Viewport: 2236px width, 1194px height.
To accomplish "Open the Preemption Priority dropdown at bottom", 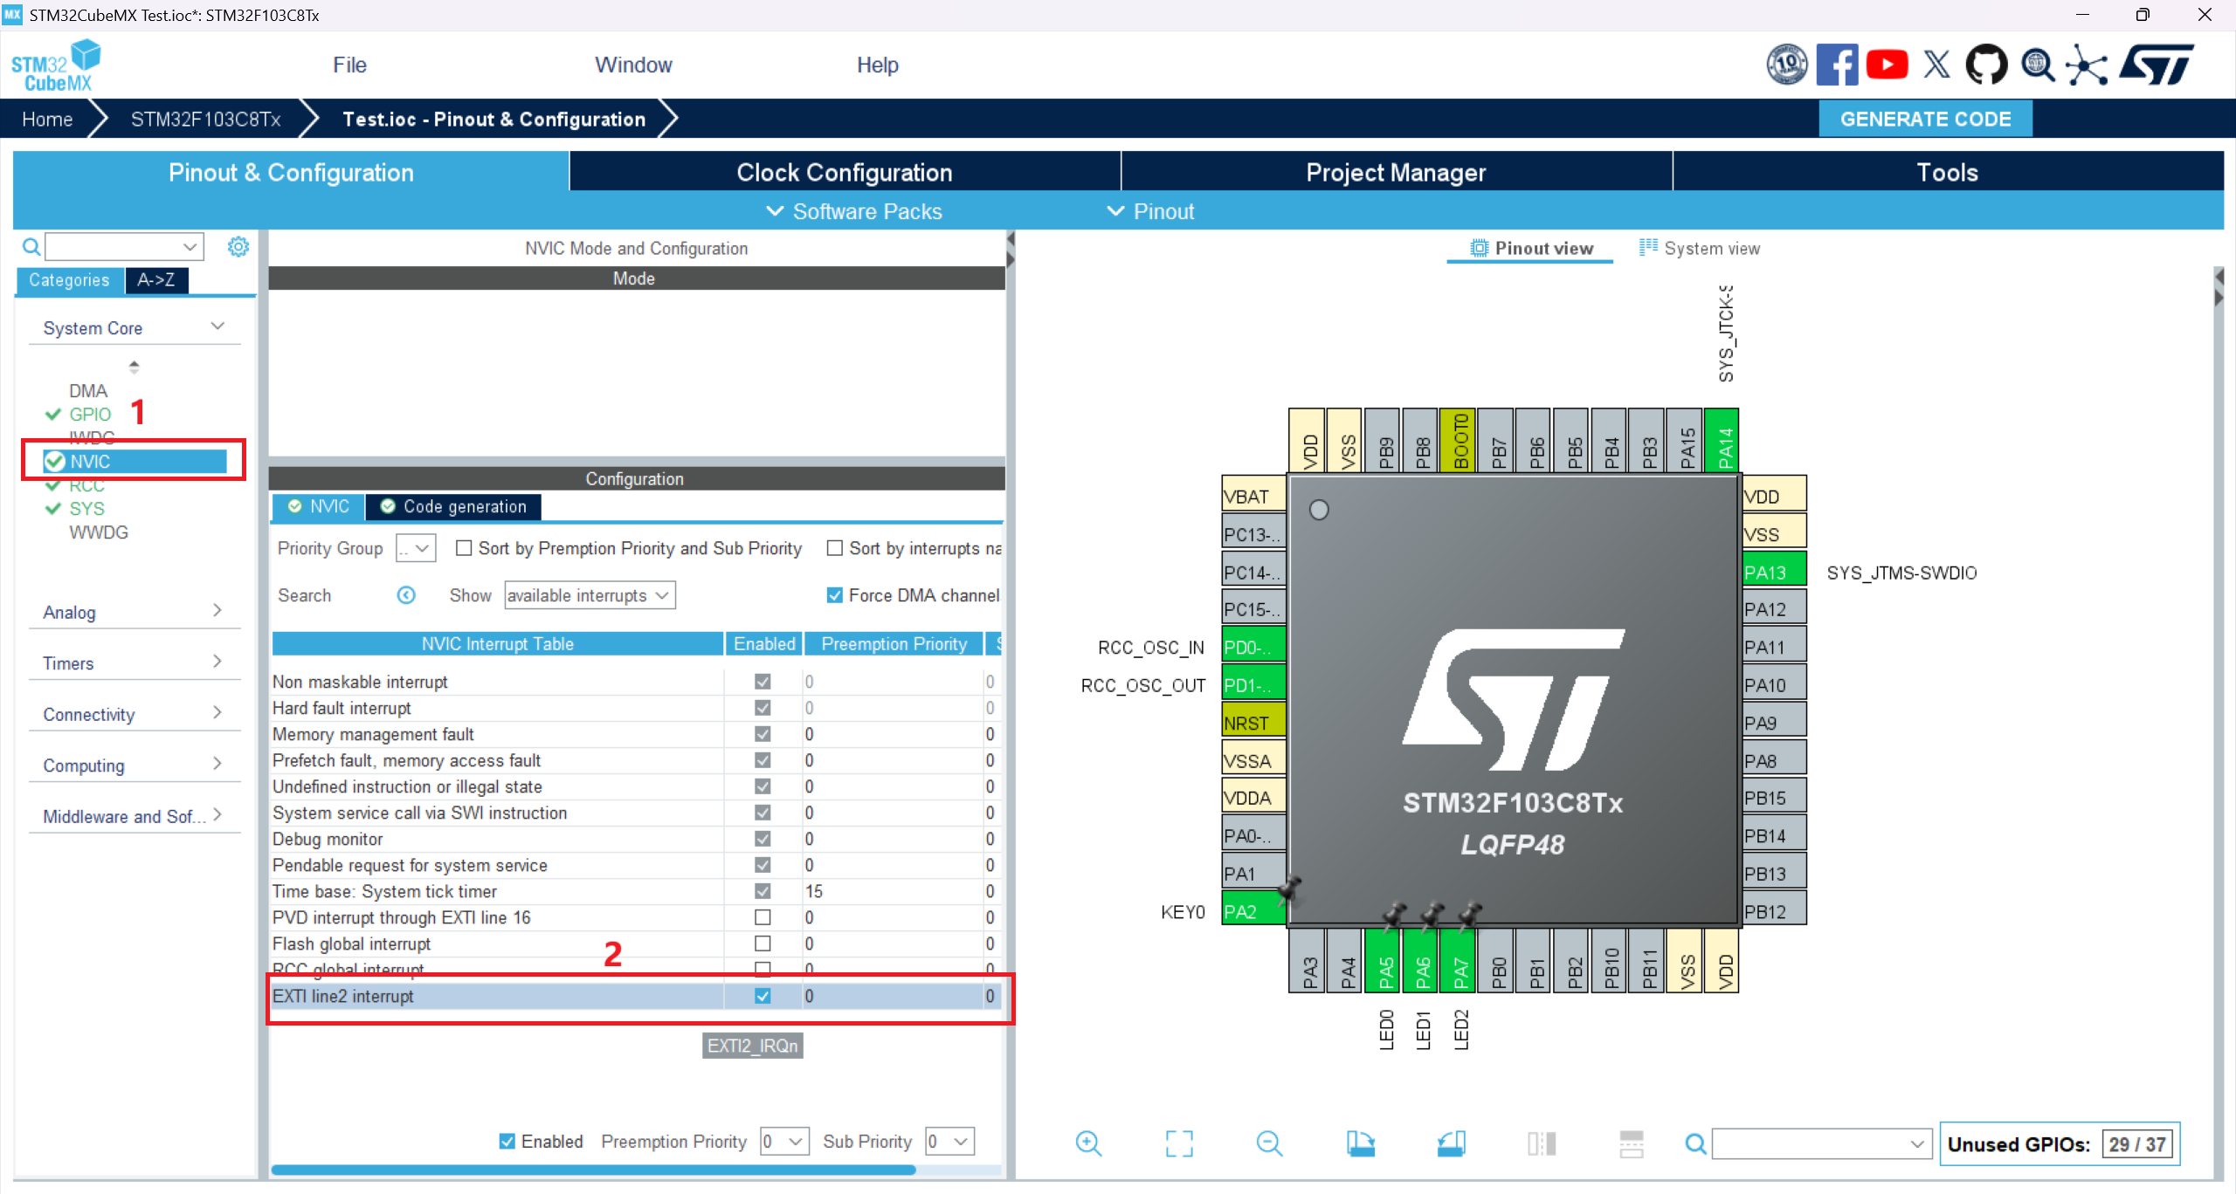I will [783, 1142].
